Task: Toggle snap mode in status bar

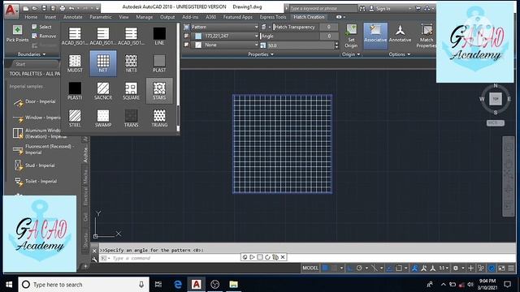Action: 334,268
